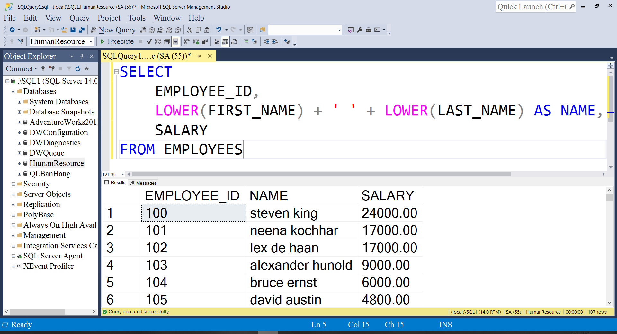Click the Comment out selected lines icon
Viewport: 617px width, 334px height.
[246, 41]
